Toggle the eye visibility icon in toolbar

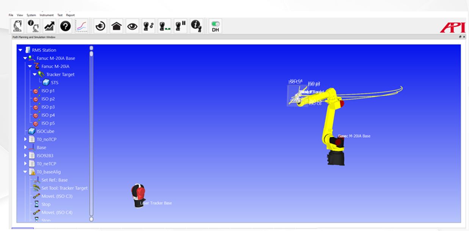coord(132,26)
